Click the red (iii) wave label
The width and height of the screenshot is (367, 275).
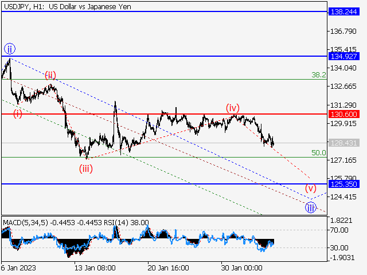click(x=86, y=168)
